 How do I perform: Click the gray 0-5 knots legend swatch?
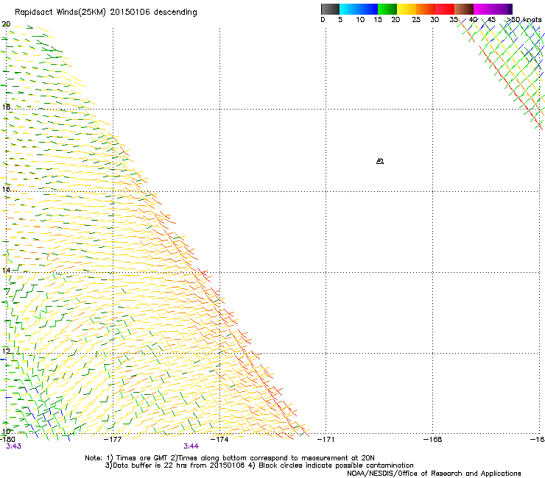pos(330,9)
